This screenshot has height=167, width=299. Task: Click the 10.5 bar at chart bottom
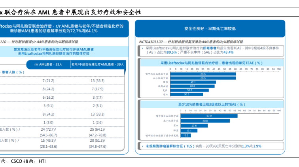click(185, 135)
